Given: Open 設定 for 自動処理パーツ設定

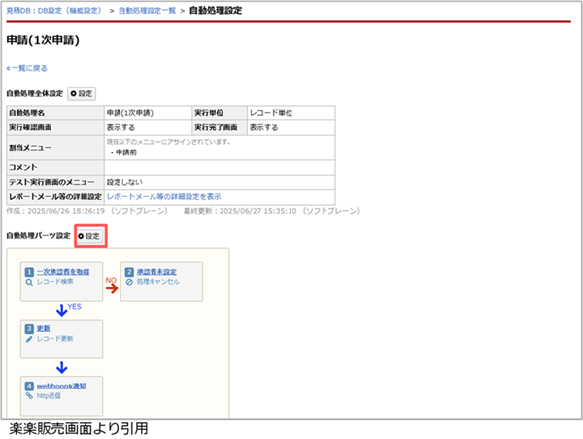Looking at the screenshot, I should [x=89, y=236].
